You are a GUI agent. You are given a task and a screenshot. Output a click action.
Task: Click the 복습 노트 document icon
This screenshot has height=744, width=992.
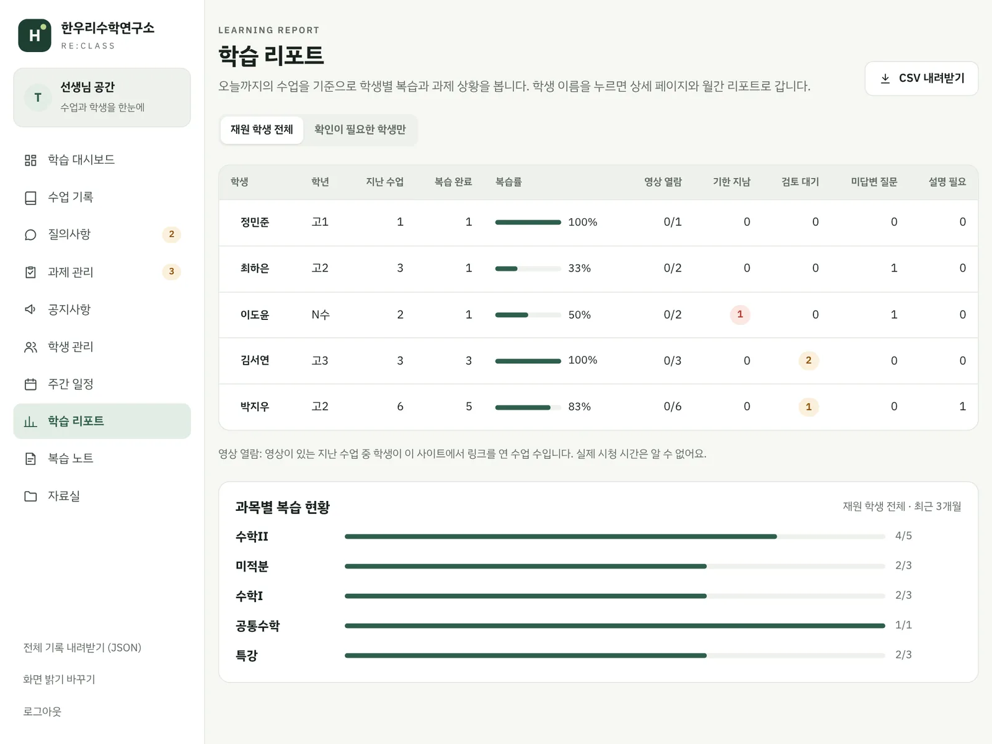(30, 459)
